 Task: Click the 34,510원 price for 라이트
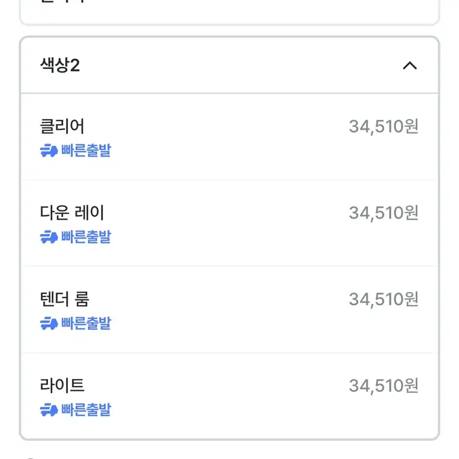(x=383, y=386)
